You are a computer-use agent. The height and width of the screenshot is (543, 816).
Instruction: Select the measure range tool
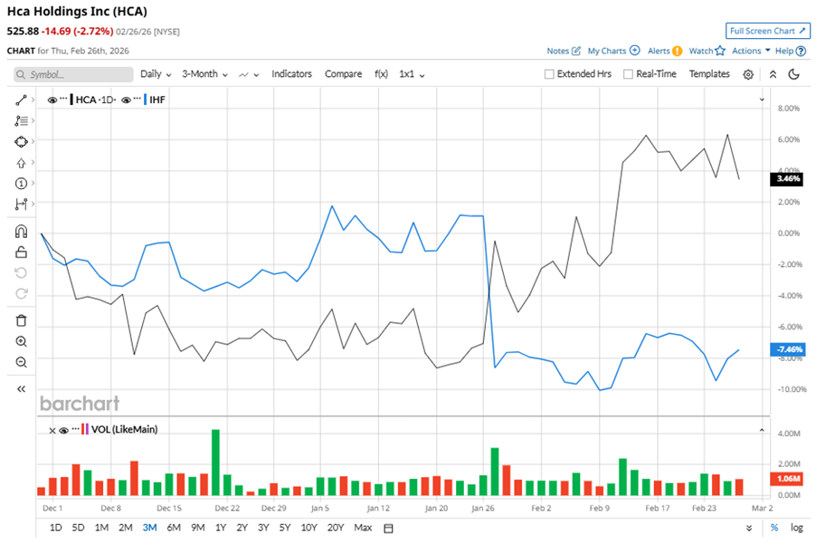21,205
